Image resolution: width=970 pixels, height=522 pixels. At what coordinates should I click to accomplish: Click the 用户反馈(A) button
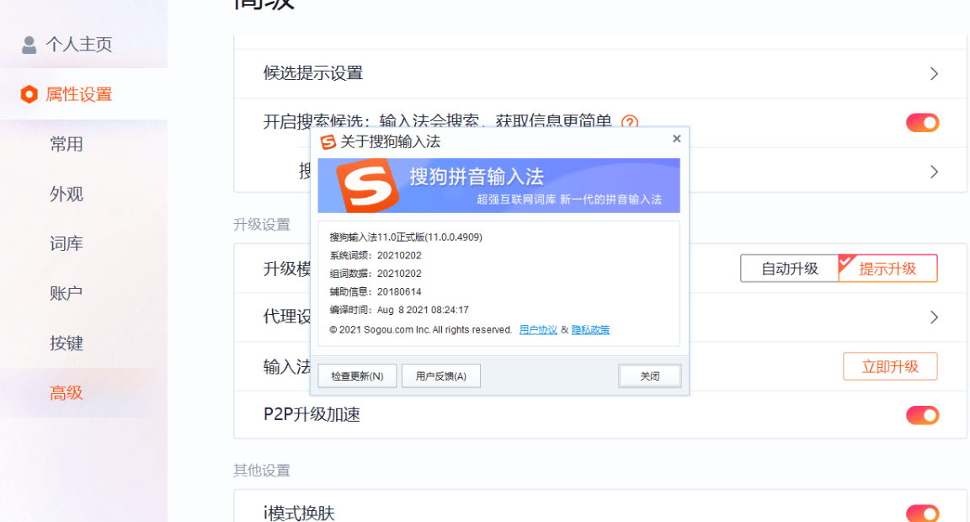(440, 376)
